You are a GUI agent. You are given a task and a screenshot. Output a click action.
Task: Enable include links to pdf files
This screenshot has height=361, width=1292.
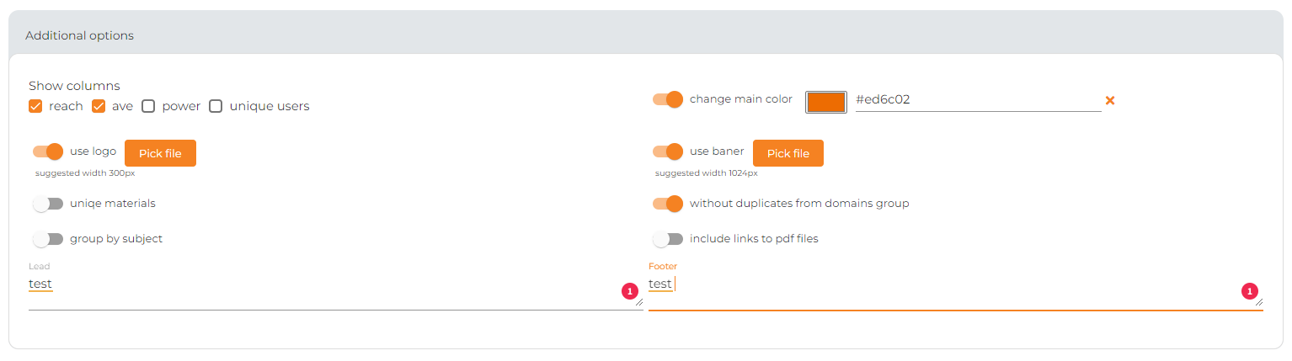point(668,239)
